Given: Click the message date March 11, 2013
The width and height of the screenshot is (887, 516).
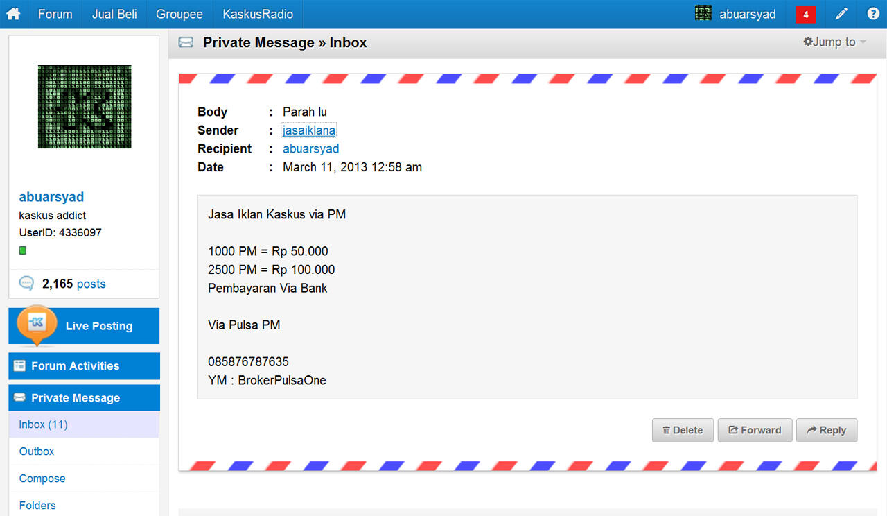Looking at the screenshot, I should [x=352, y=167].
